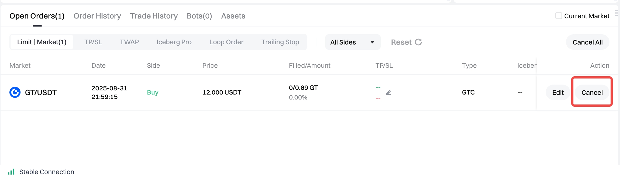This screenshot has width=620, height=178.
Task: Edit the GT/USDT buy order
Action: click(558, 93)
